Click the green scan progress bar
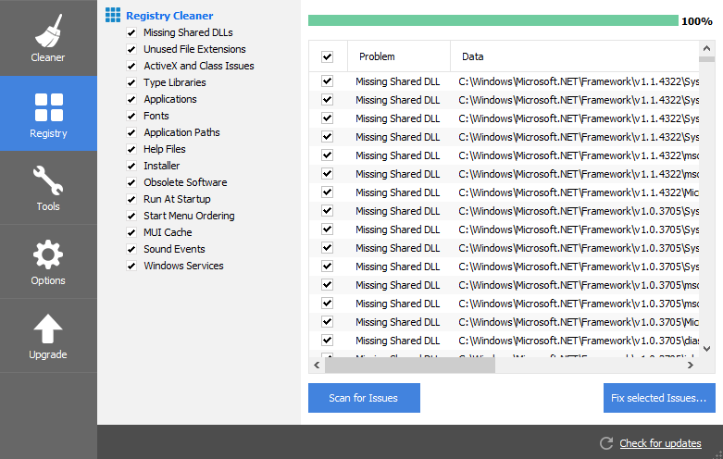Image resolution: width=723 pixels, height=459 pixels. 491,20
